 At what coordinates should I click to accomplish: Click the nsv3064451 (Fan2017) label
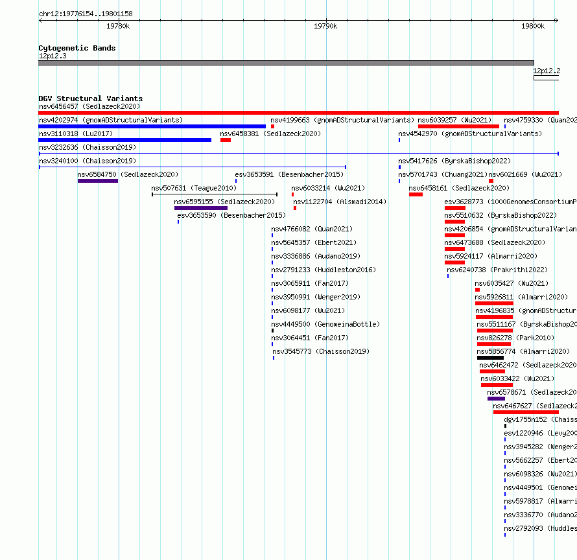coord(310,338)
